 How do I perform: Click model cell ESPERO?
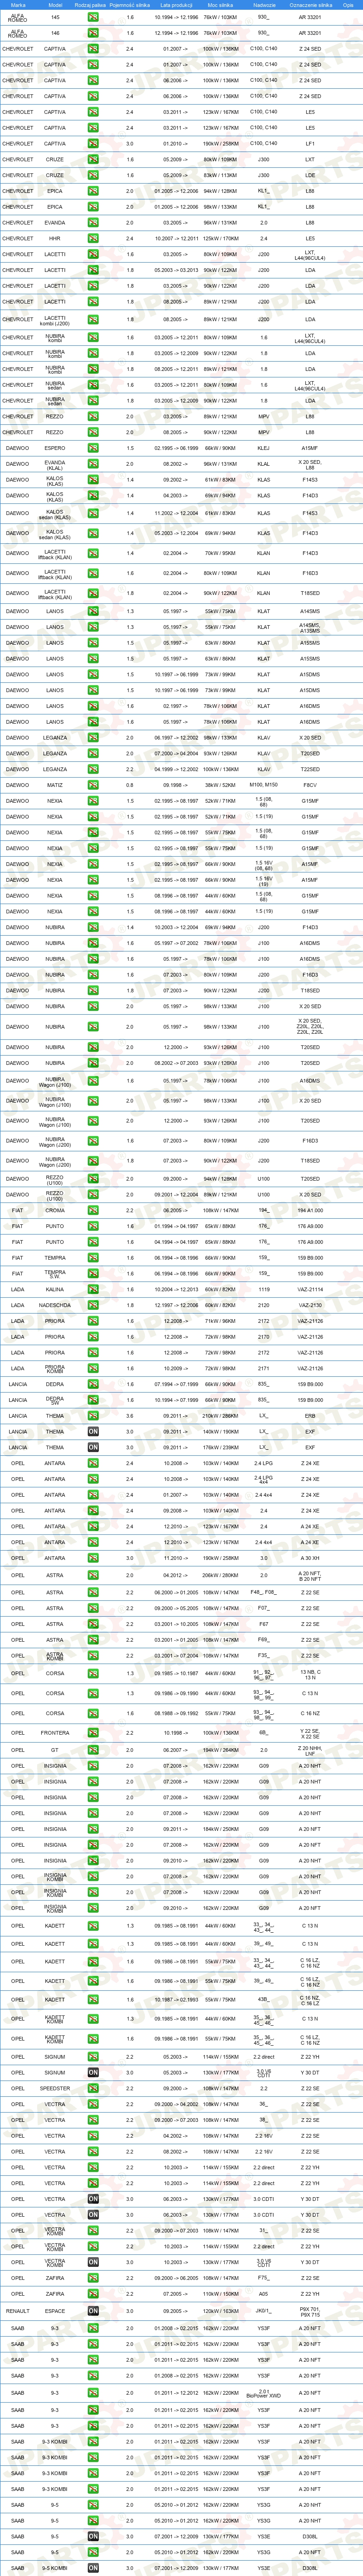tap(55, 448)
